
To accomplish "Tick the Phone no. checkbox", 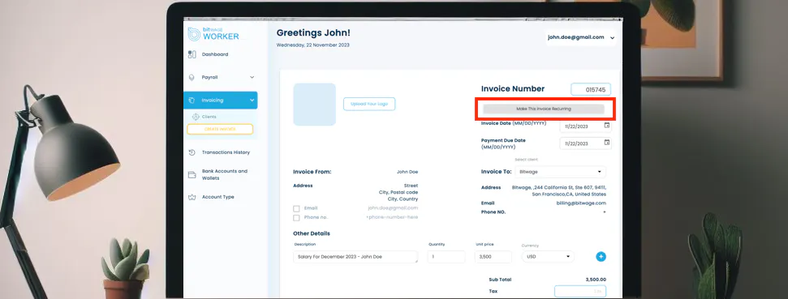I will (296, 218).
